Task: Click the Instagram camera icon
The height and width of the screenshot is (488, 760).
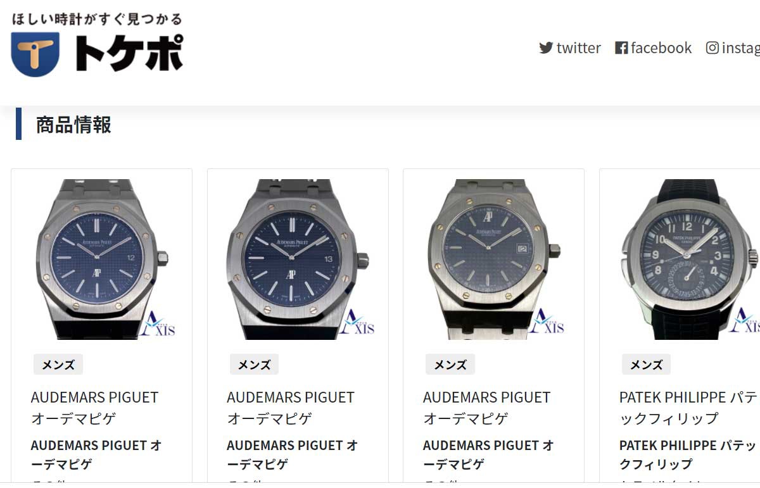Action: (712, 48)
